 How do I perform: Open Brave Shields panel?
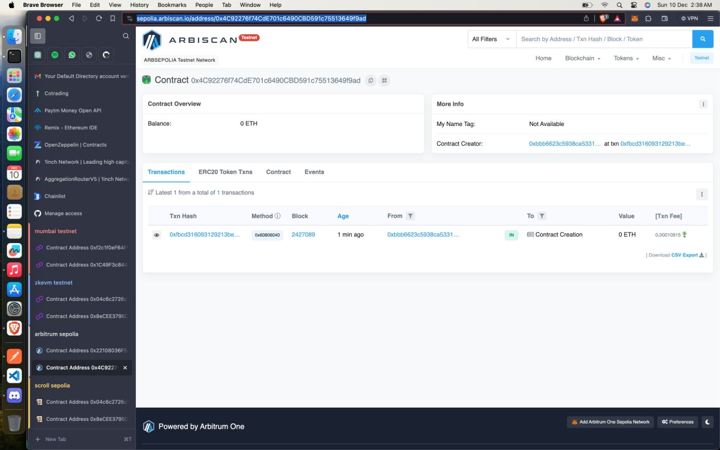pyautogui.click(x=603, y=18)
